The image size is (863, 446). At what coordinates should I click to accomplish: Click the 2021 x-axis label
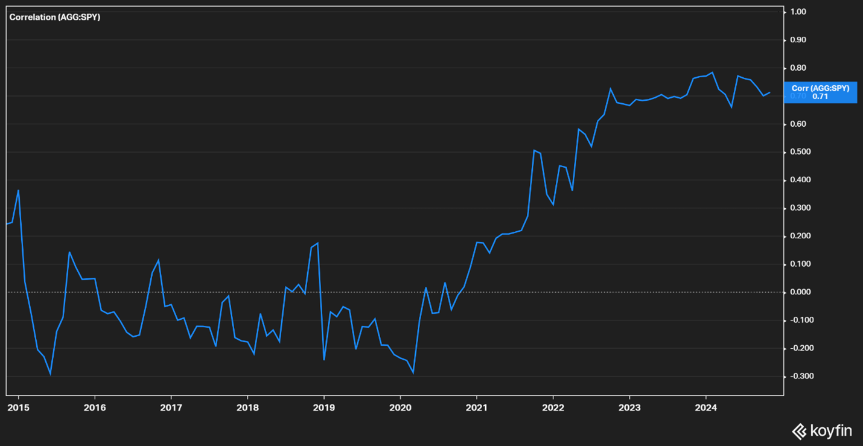click(x=477, y=407)
